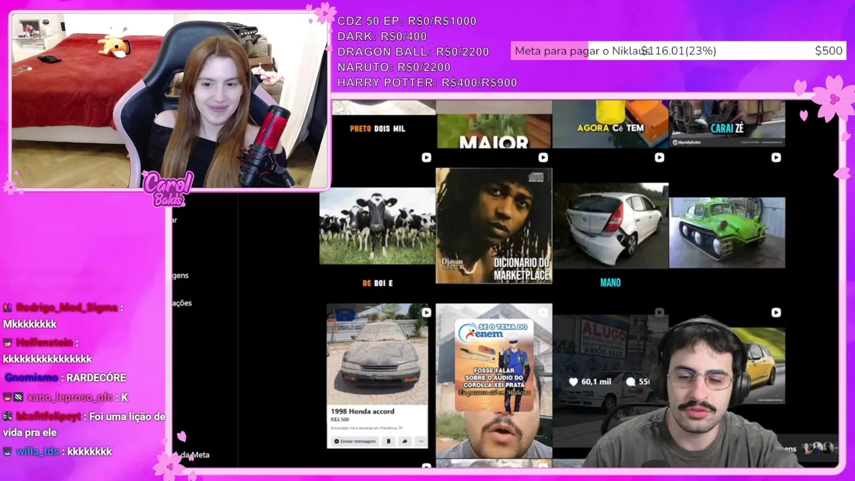Click the Meta para pagar o Niklaus progress bar
Screen dimensions: 855x481
click(679, 51)
